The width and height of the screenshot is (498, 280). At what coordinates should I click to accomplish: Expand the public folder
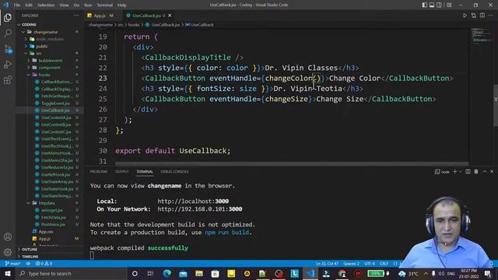42,47
